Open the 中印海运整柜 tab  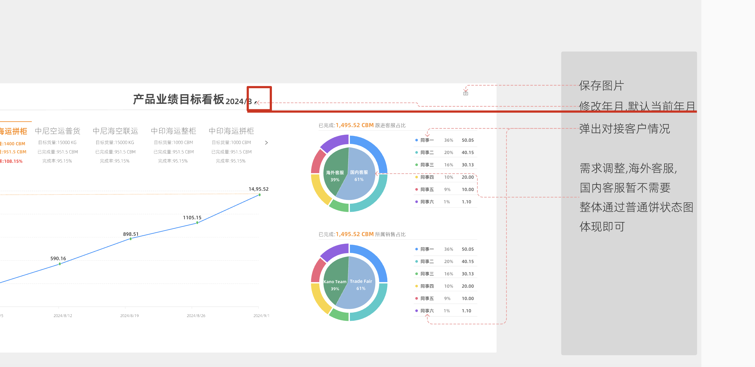[173, 131]
